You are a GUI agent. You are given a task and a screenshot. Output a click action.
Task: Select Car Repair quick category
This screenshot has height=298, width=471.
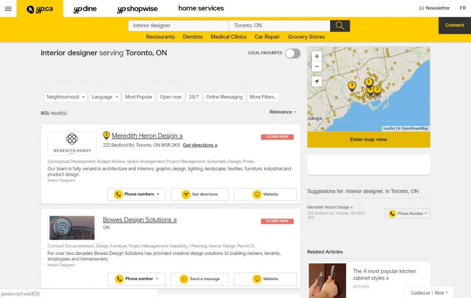(267, 37)
